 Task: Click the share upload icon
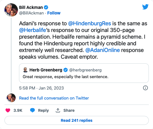(x=58, y=110)
